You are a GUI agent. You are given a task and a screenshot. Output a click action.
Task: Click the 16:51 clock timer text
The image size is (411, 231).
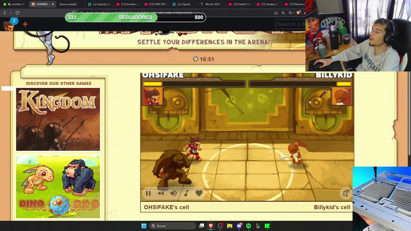coord(207,59)
